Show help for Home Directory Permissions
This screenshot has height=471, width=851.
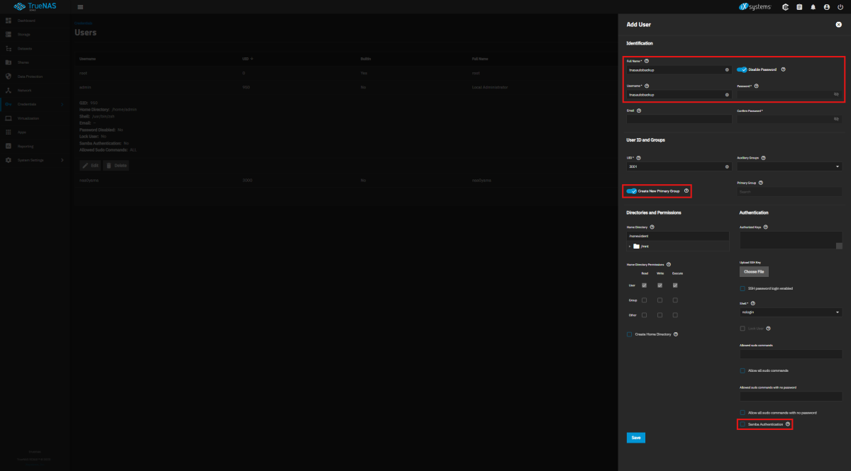pyautogui.click(x=669, y=264)
